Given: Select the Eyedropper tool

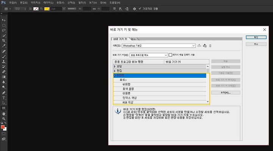Looking at the screenshot, I should point(4,46).
